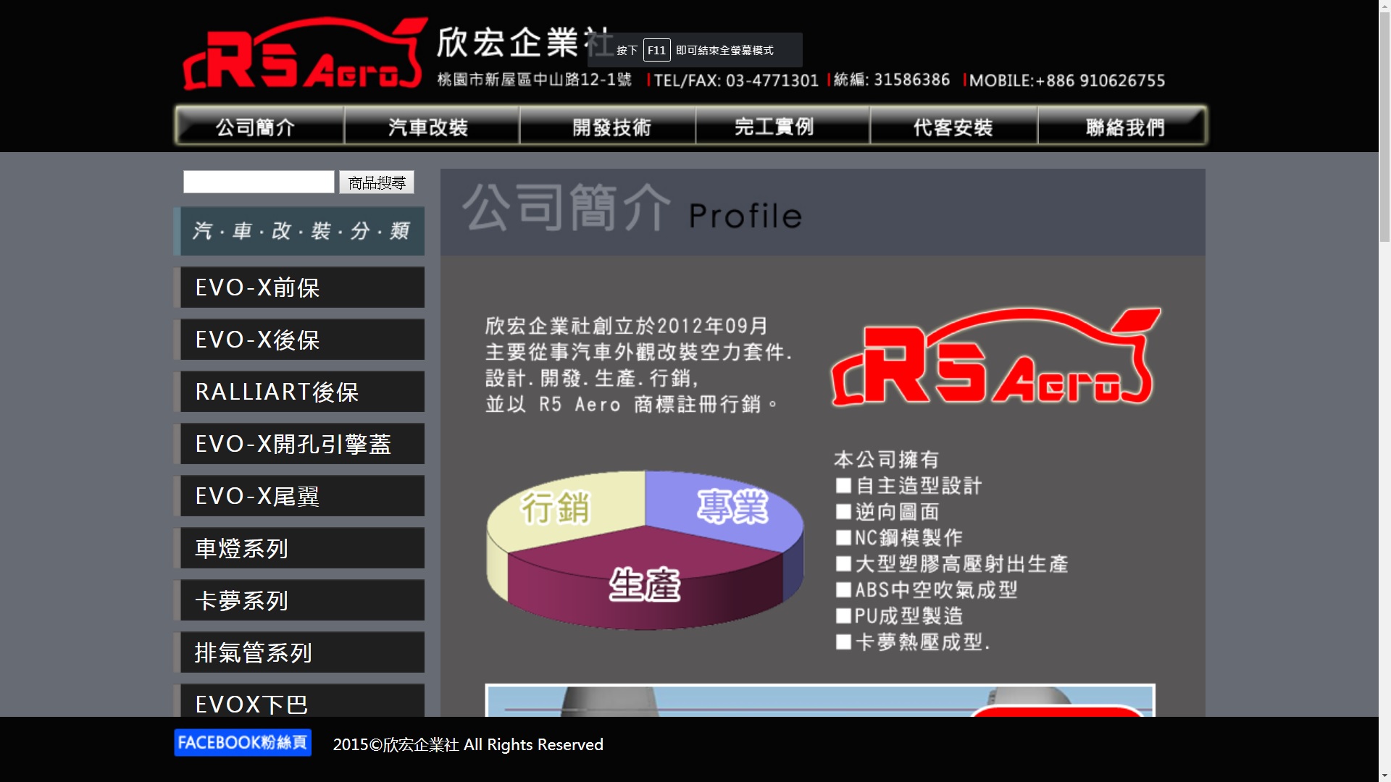Click the R5 Aero logo in header
This screenshot has height=782, width=1391.
coord(304,54)
